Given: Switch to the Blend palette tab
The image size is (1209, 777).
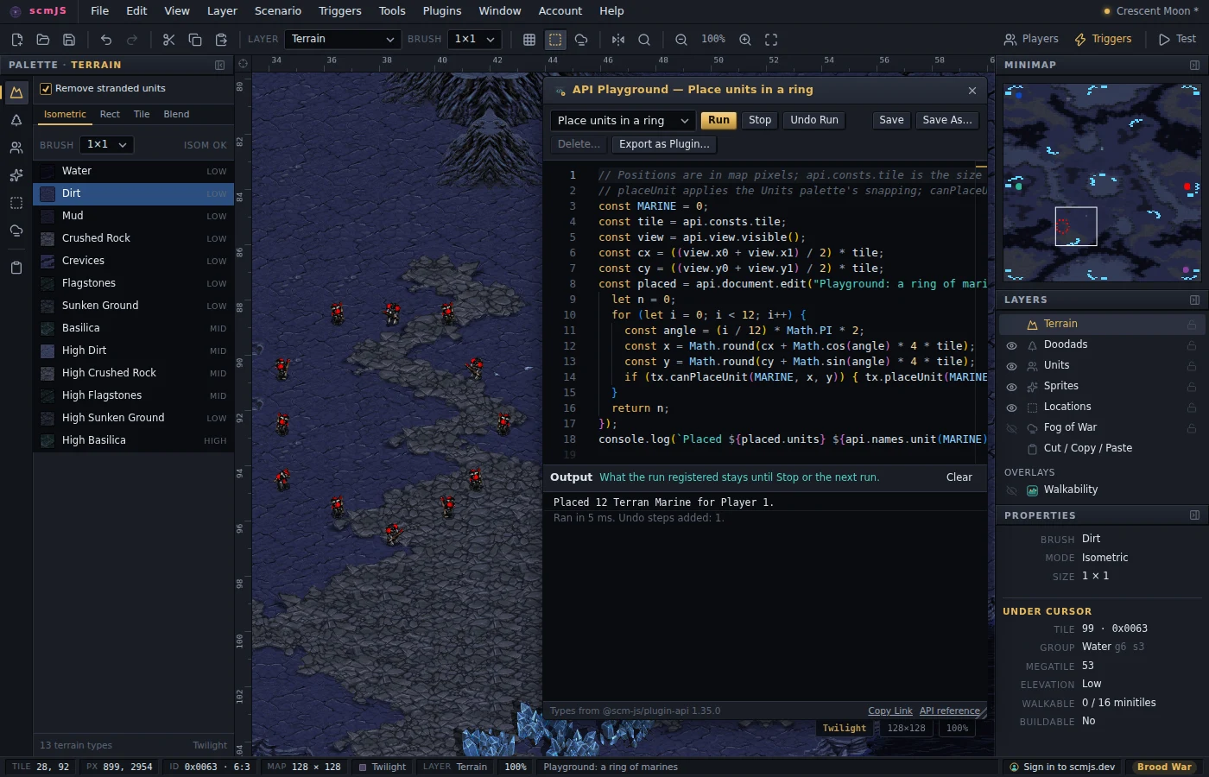Looking at the screenshot, I should 176,115.
